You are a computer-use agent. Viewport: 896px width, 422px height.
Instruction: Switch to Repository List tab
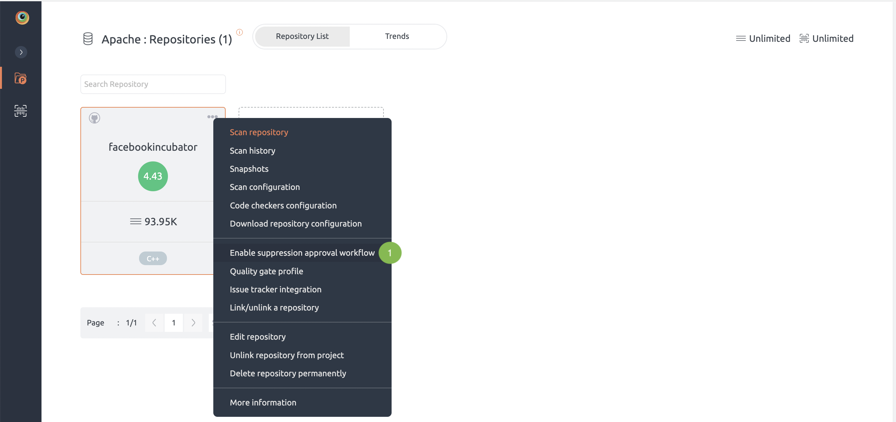point(302,36)
